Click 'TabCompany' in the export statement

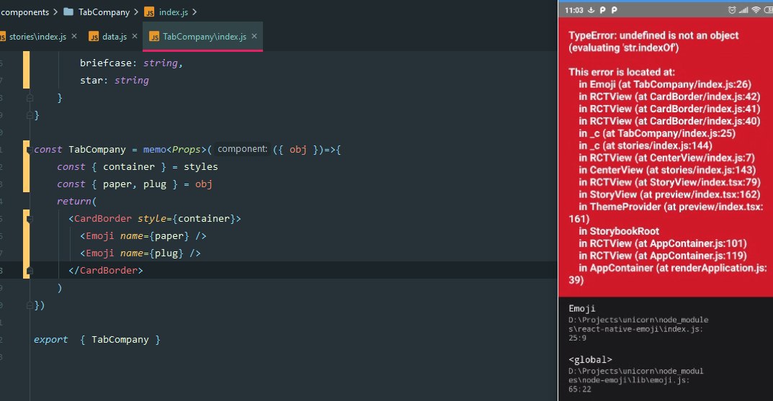click(x=120, y=339)
